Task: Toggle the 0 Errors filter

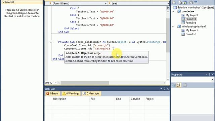Action: [52, 93]
